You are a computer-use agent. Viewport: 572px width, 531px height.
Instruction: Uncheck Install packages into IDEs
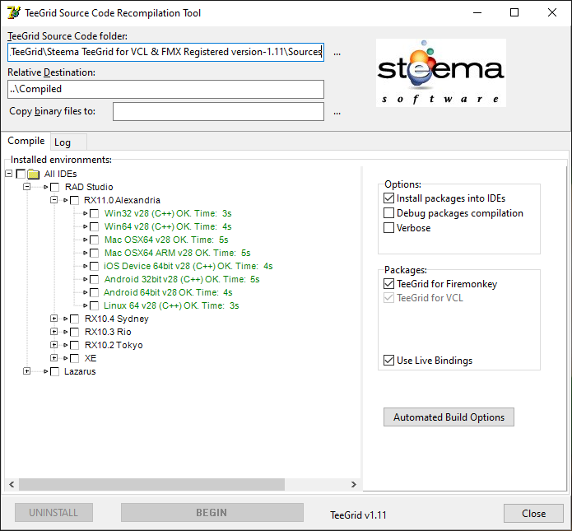pyautogui.click(x=388, y=198)
